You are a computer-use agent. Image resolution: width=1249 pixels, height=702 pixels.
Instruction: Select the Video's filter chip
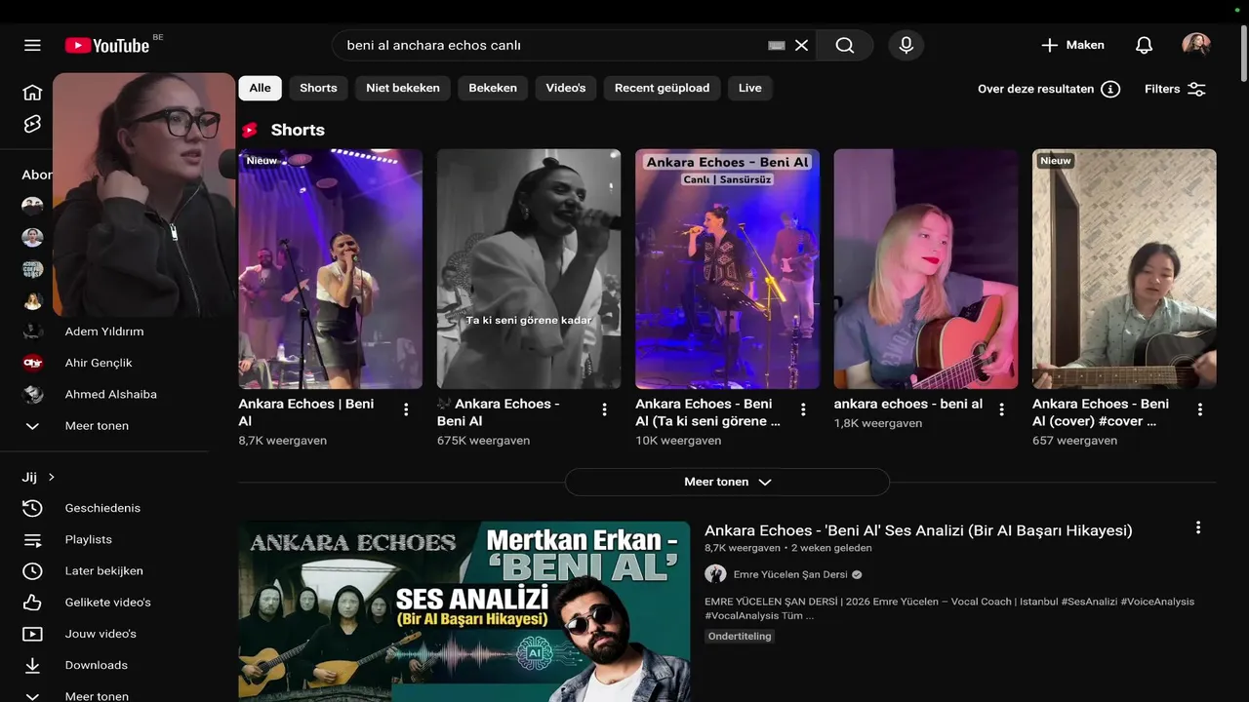pyautogui.click(x=566, y=88)
